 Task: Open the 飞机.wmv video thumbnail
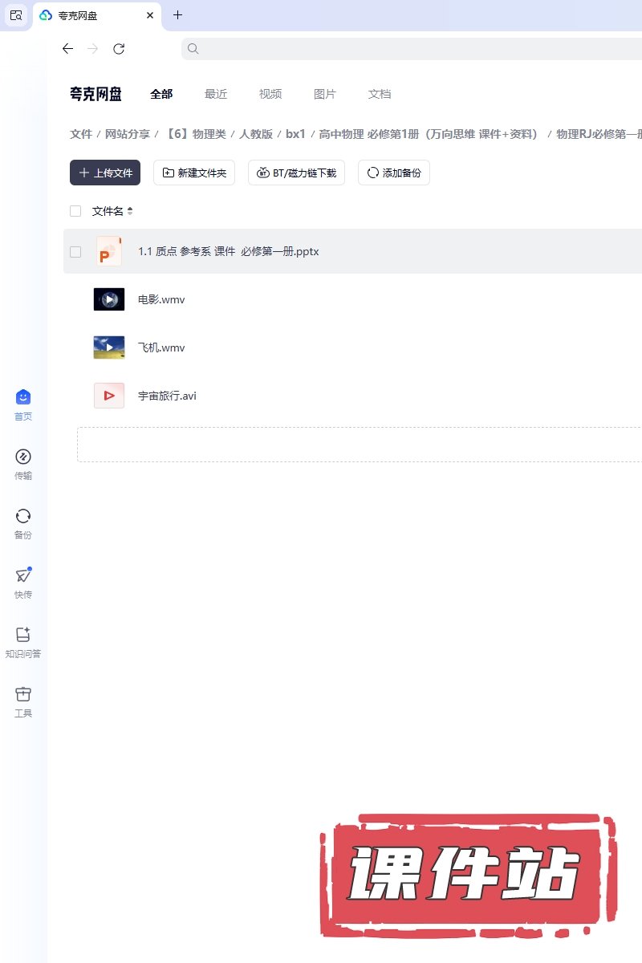point(109,347)
